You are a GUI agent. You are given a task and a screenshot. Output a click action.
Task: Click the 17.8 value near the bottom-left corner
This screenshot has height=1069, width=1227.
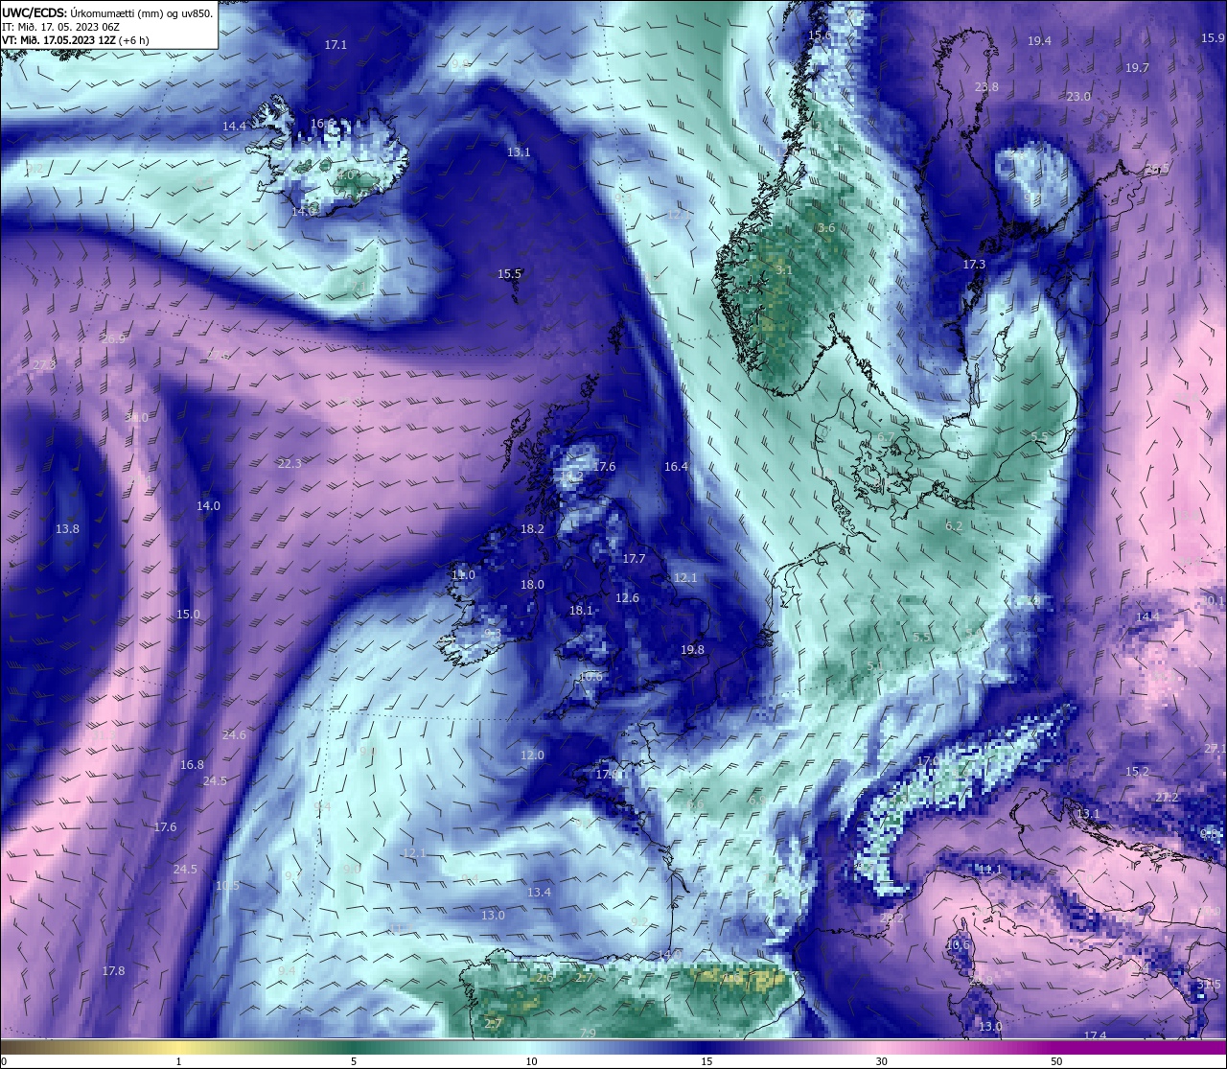(x=113, y=971)
